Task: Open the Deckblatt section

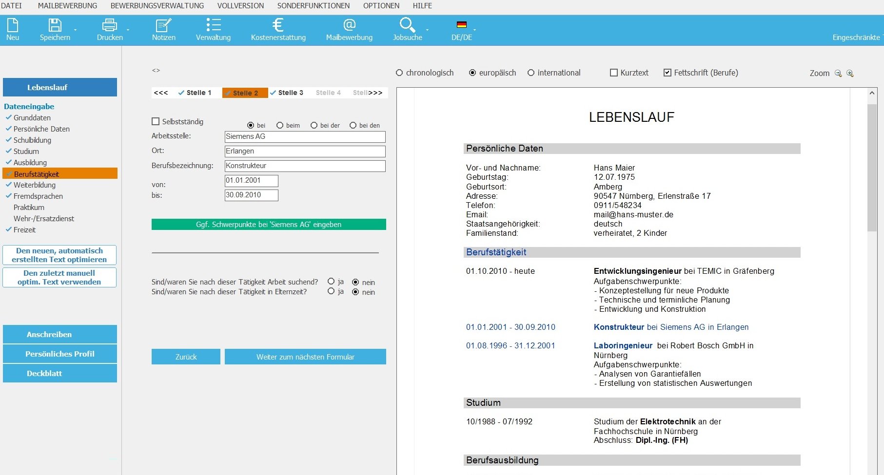Action: tap(60, 373)
